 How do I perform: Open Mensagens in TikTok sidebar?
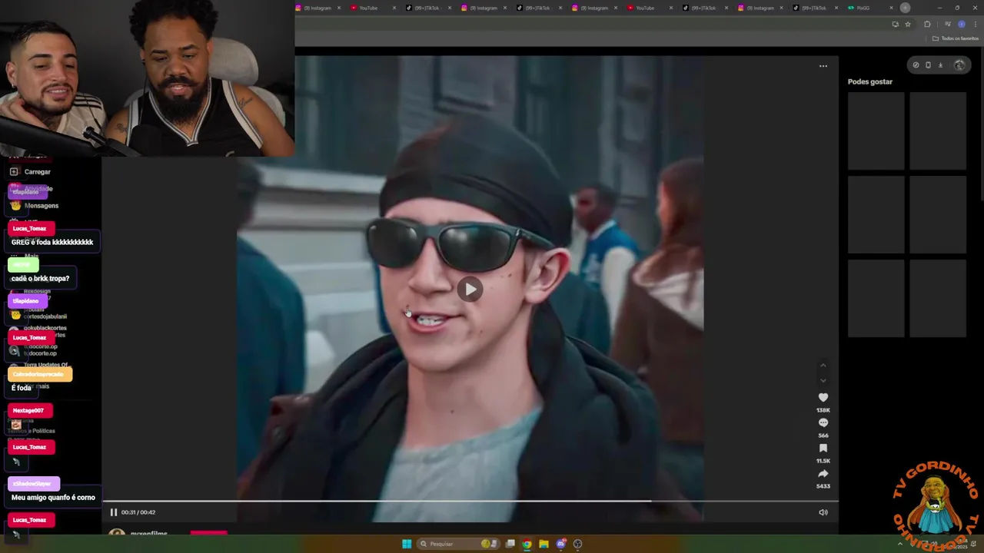click(x=41, y=206)
